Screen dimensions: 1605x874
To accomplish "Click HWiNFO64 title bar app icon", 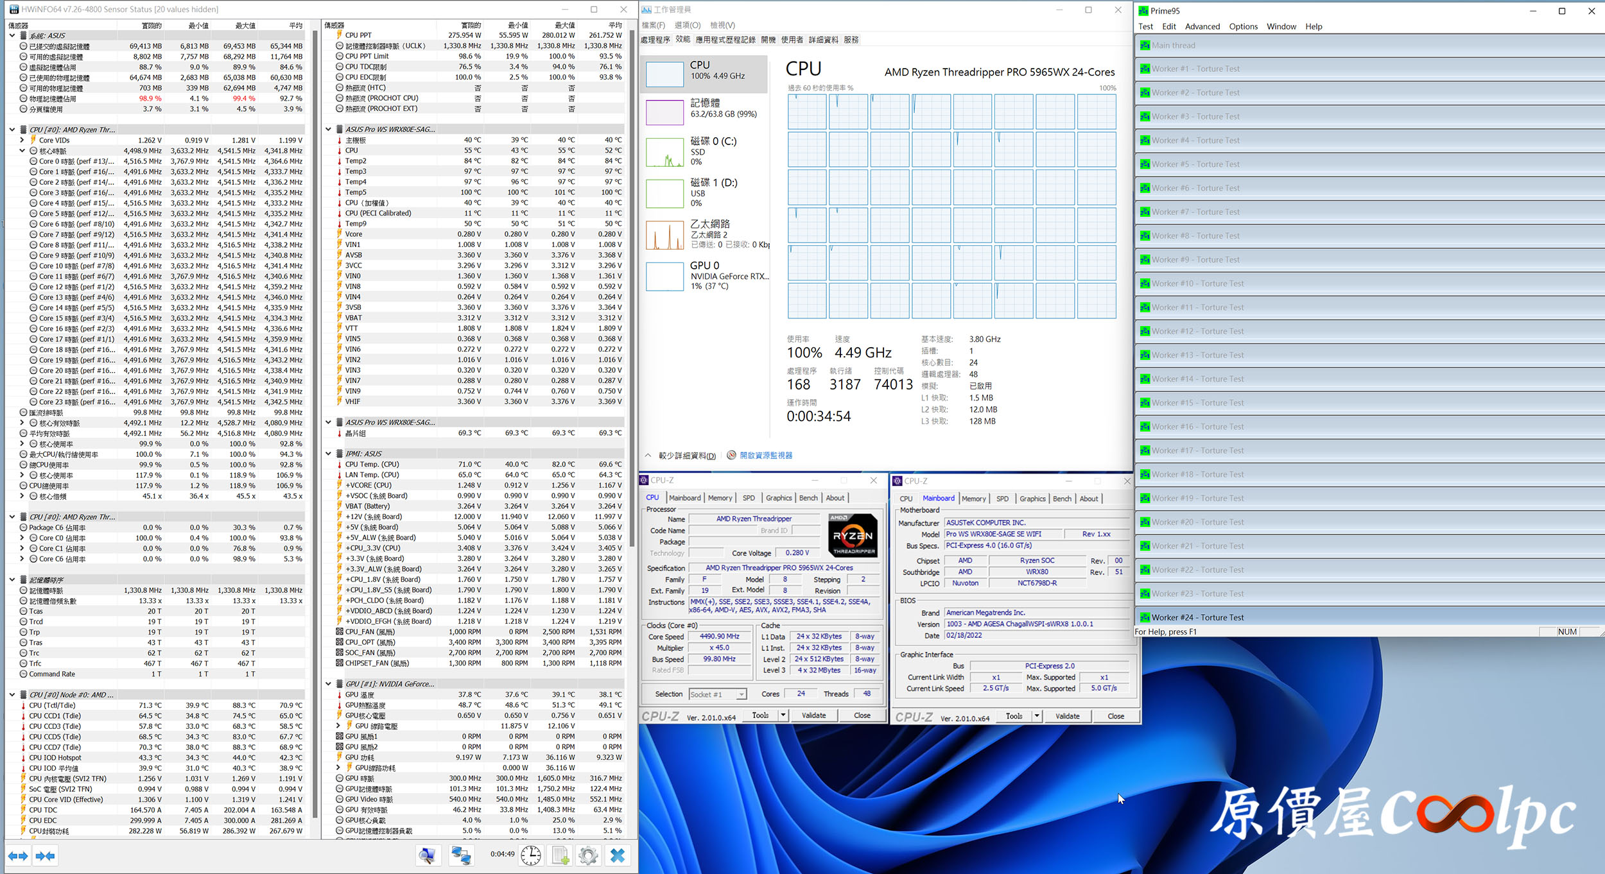I will (13, 9).
